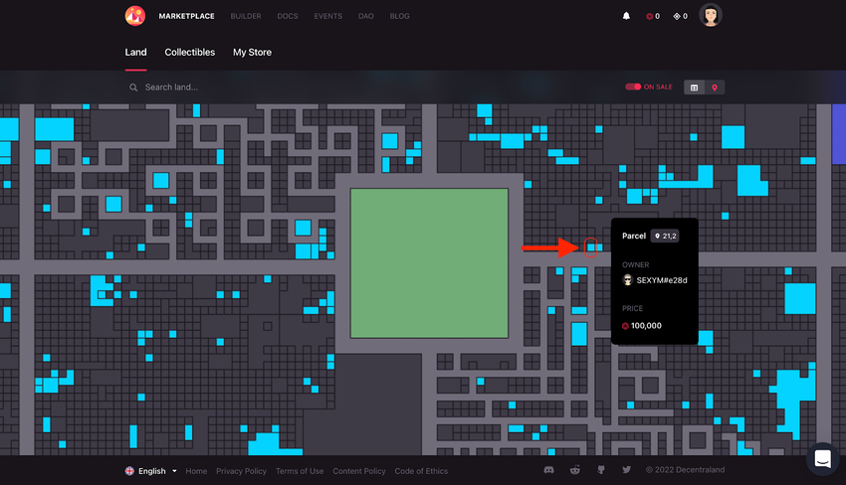This screenshot has width=846, height=485.
Task: Select the My Store tab
Action: click(x=252, y=53)
